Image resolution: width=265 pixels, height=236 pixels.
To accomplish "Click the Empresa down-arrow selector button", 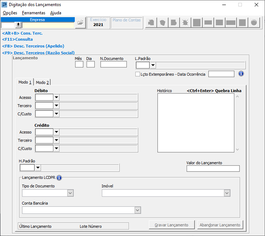I will pos(18,25).
